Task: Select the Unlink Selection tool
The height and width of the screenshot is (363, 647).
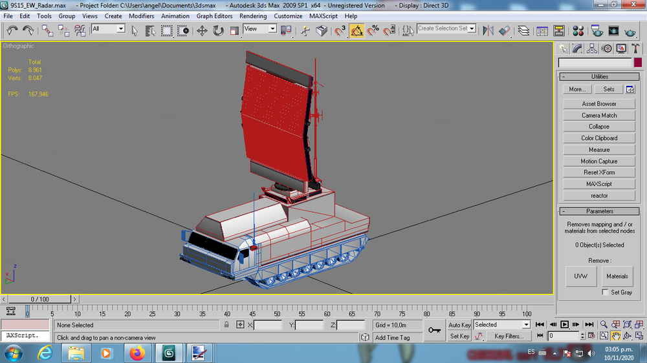Action: pyautogui.click(x=63, y=30)
